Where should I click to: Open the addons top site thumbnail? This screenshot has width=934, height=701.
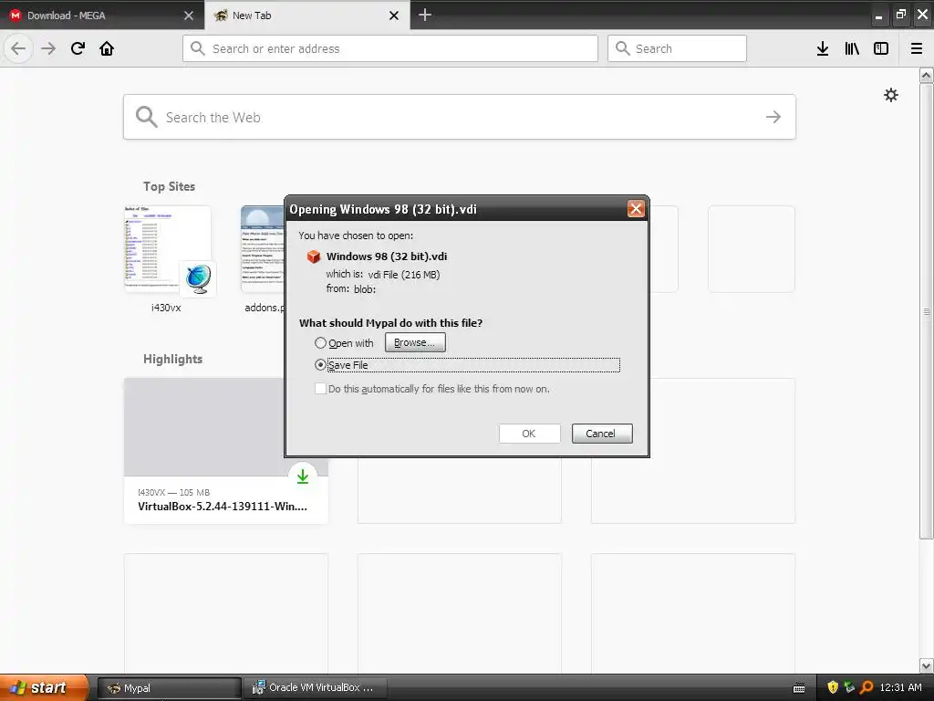coord(263,249)
